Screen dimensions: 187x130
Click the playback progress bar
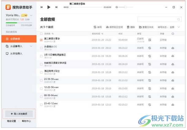[x=86, y=7]
